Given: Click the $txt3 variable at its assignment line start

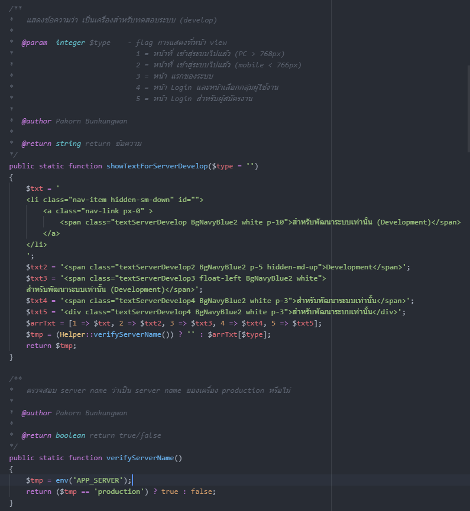Looking at the screenshot, I should pos(36,278).
